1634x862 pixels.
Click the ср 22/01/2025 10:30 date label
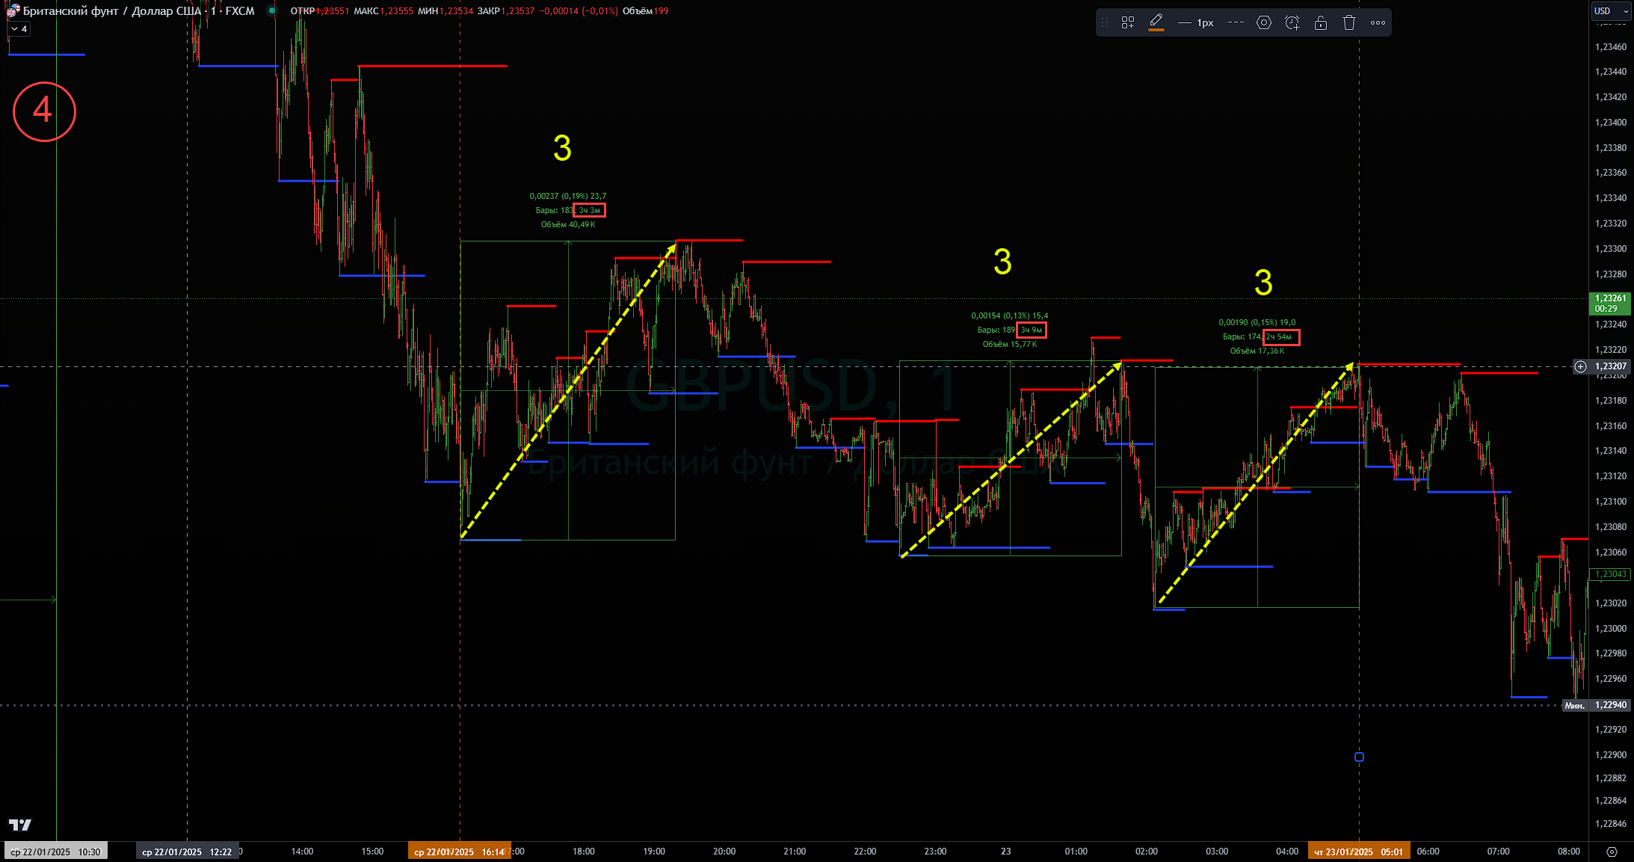tap(55, 852)
